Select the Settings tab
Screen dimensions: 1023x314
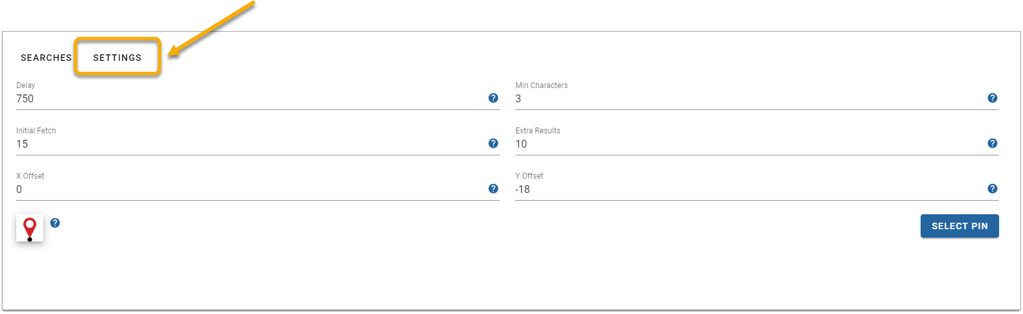pos(117,58)
